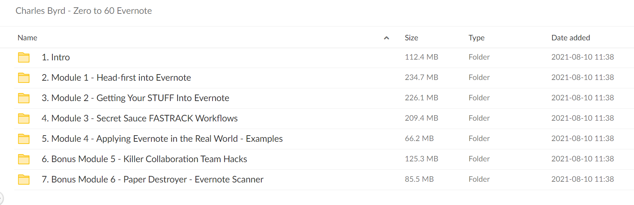Select the 1. Intro folder name
The height and width of the screenshot is (205, 634).
pos(56,57)
